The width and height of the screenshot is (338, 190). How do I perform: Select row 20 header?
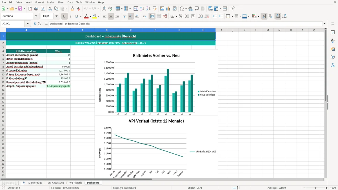click(x=3, y=113)
